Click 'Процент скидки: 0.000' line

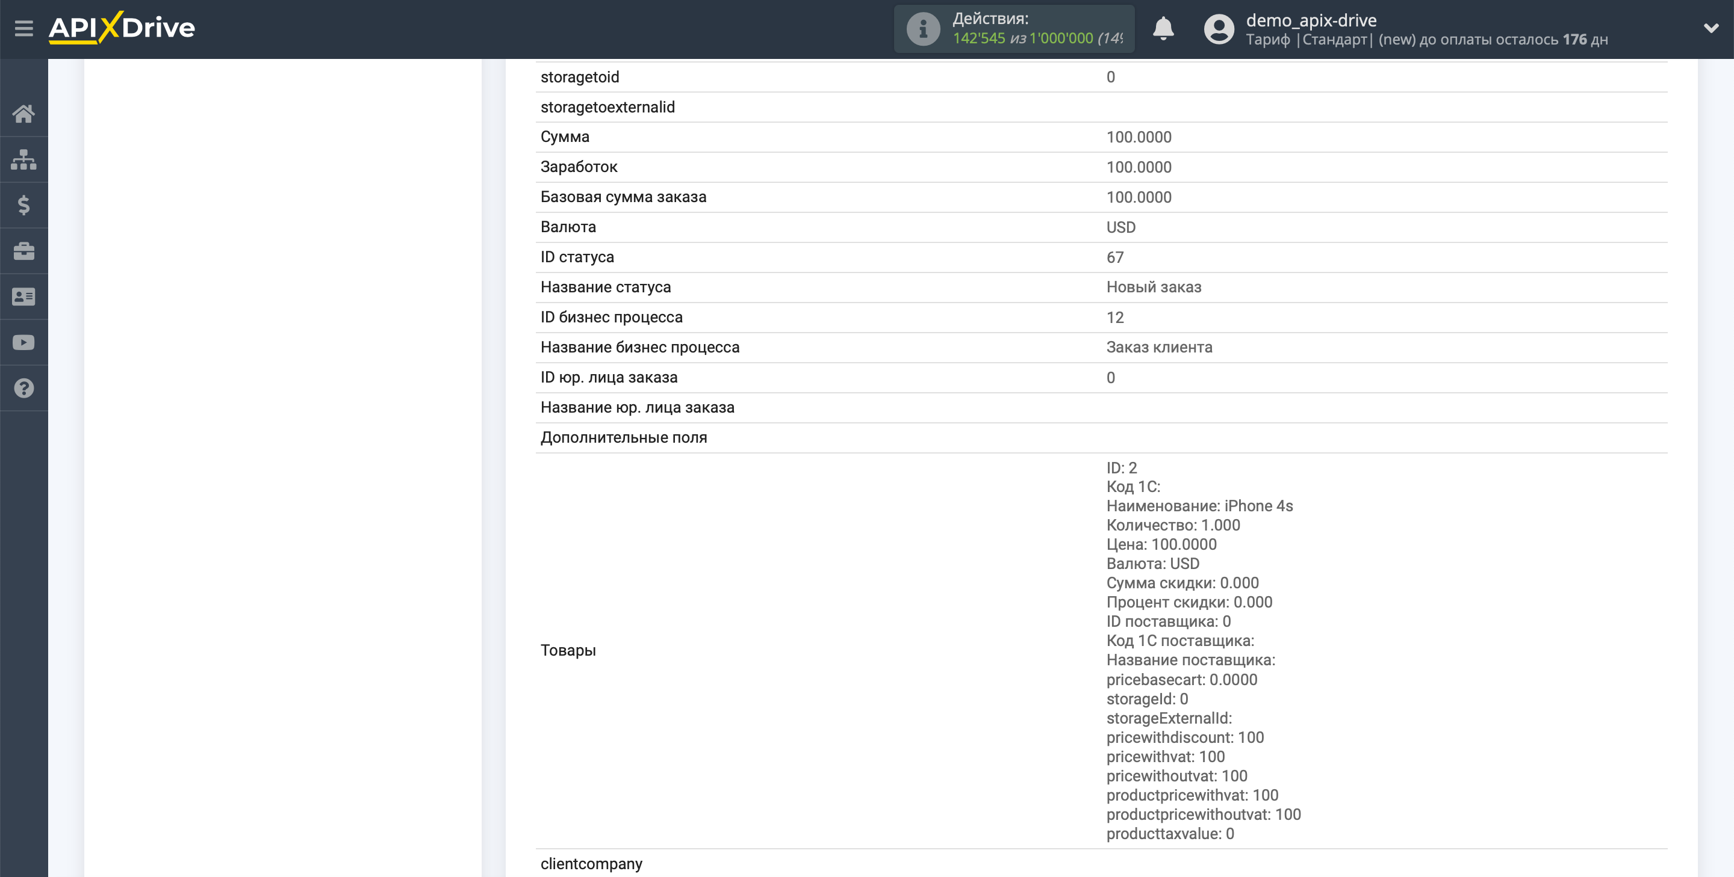1190,602
